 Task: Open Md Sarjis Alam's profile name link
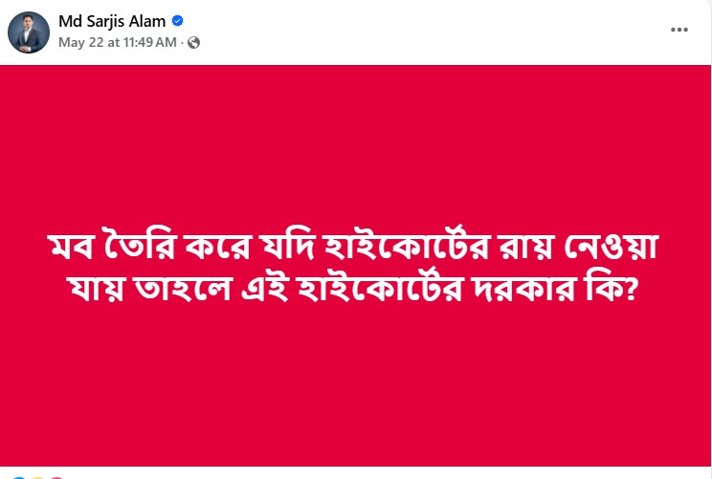113,21
